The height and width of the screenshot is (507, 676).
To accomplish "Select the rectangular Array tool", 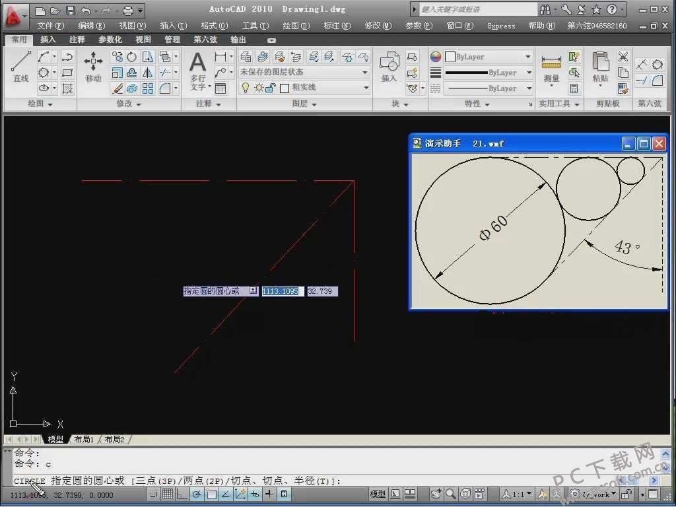I will tap(147, 88).
